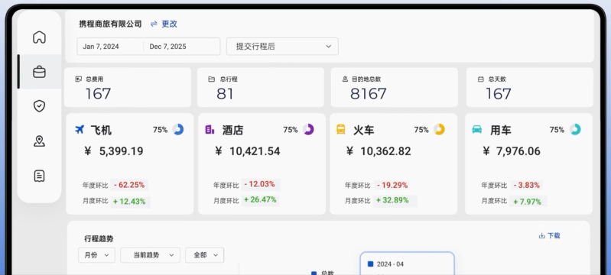Viewport: 611px width, 275px height.
Task: Click the +26.47% monthly change badge
Action: coord(260,200)
